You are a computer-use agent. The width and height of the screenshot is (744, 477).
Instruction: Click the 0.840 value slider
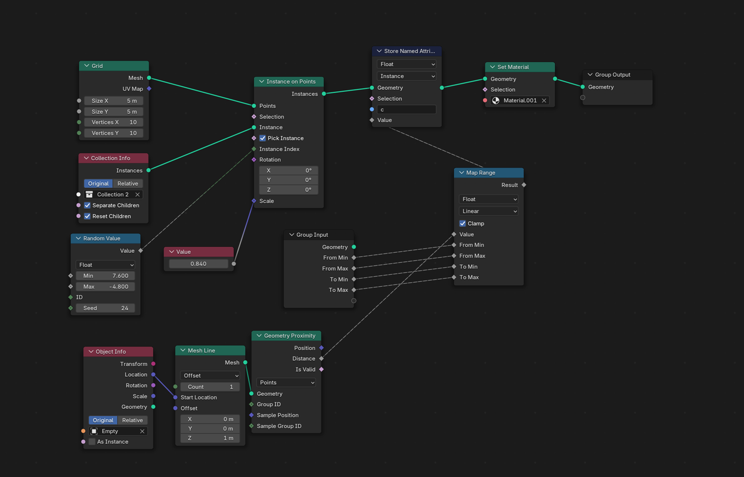(x=199, y=264)
